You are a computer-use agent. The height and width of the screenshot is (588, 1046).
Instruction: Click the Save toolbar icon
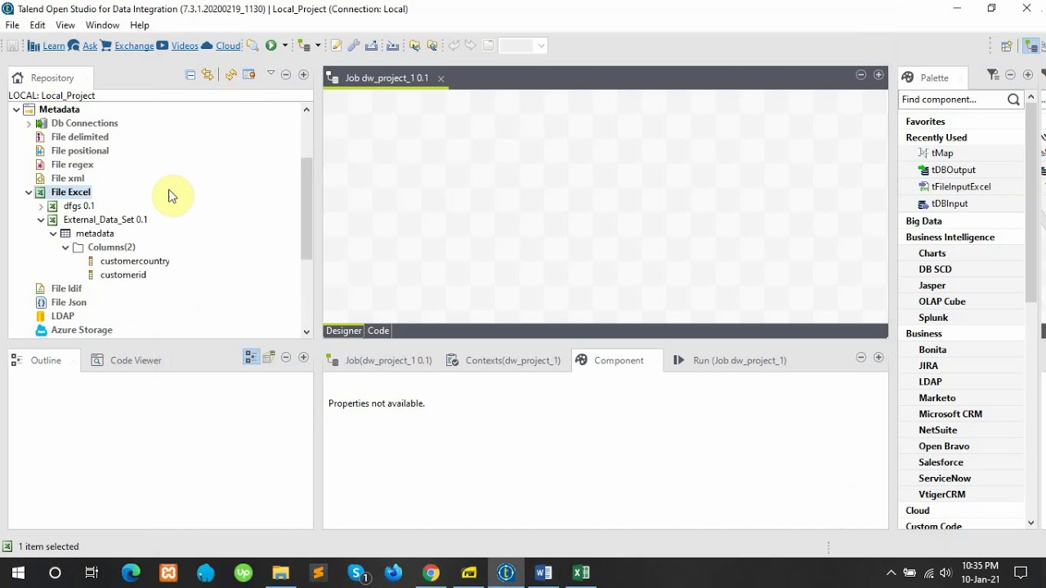click(x=12, y=46)
